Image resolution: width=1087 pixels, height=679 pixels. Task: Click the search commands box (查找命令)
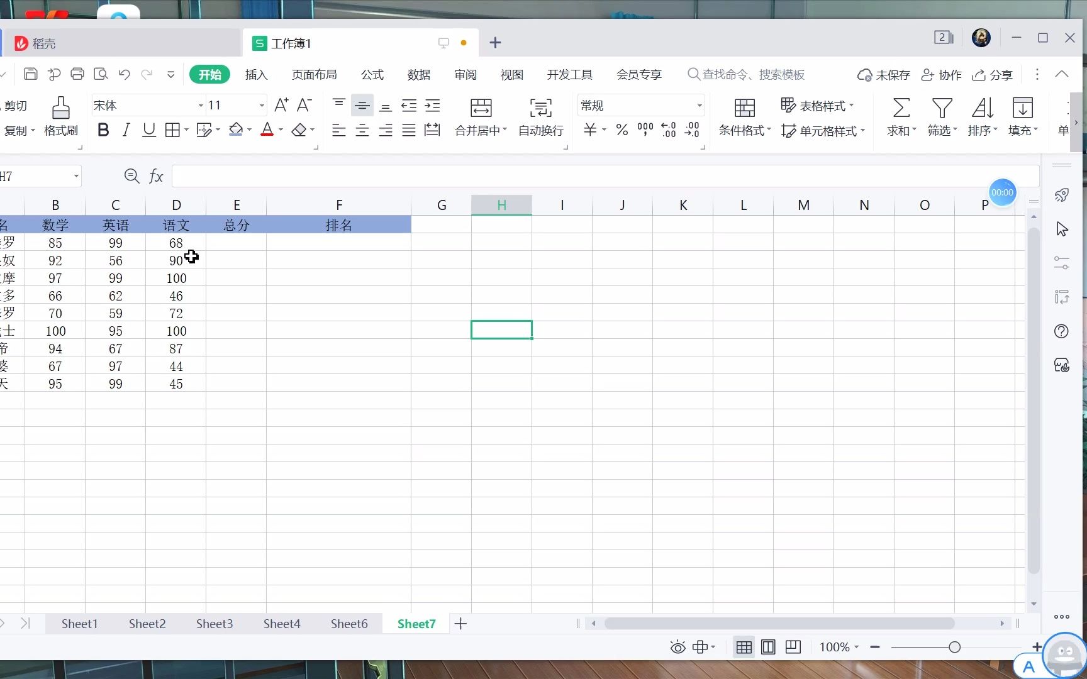tap(746, 74)
